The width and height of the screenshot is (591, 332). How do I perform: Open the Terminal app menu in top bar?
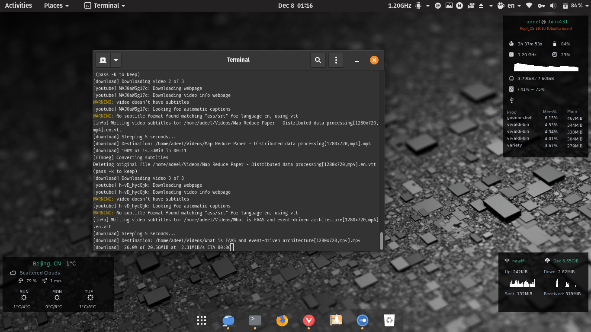pyautogui.click(x=105, y=6)
